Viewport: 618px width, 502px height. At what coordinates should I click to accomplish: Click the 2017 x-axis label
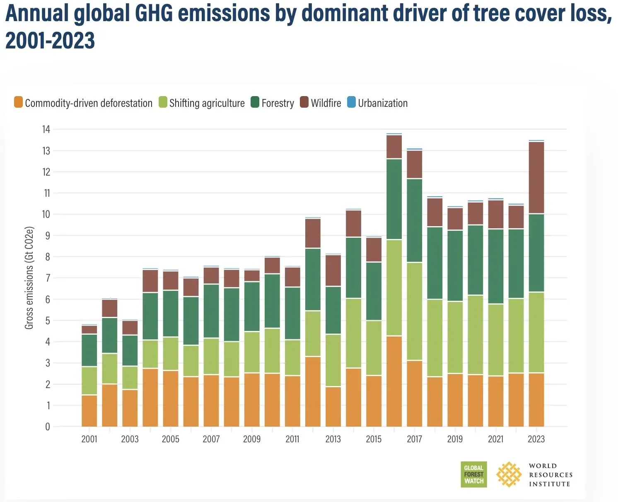414,439
